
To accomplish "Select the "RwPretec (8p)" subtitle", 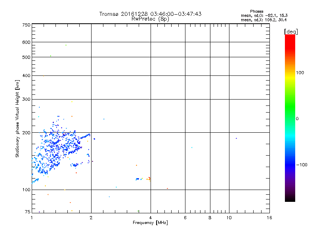I will (150, 19).
